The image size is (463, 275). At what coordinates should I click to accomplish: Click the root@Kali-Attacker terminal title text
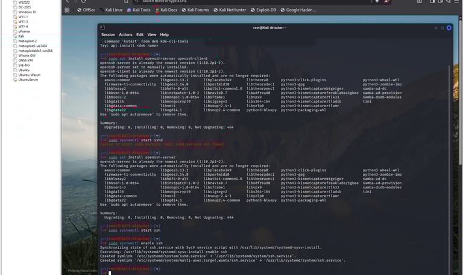269,28
